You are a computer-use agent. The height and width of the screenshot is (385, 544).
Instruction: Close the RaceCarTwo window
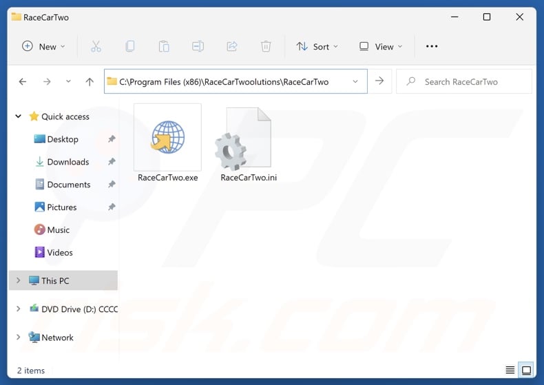pos(519,17)
